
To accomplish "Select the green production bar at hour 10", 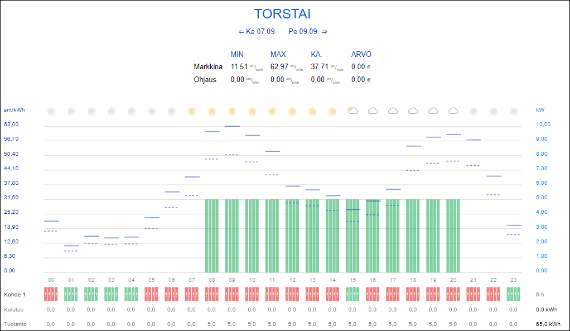I will click(252, 234).
